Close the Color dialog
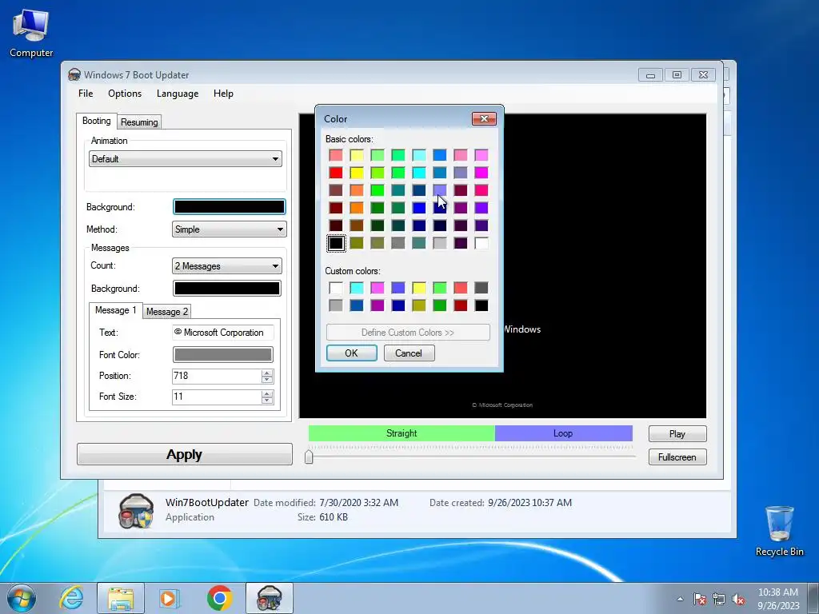This screenshot has height=614, width=819. 484,119
